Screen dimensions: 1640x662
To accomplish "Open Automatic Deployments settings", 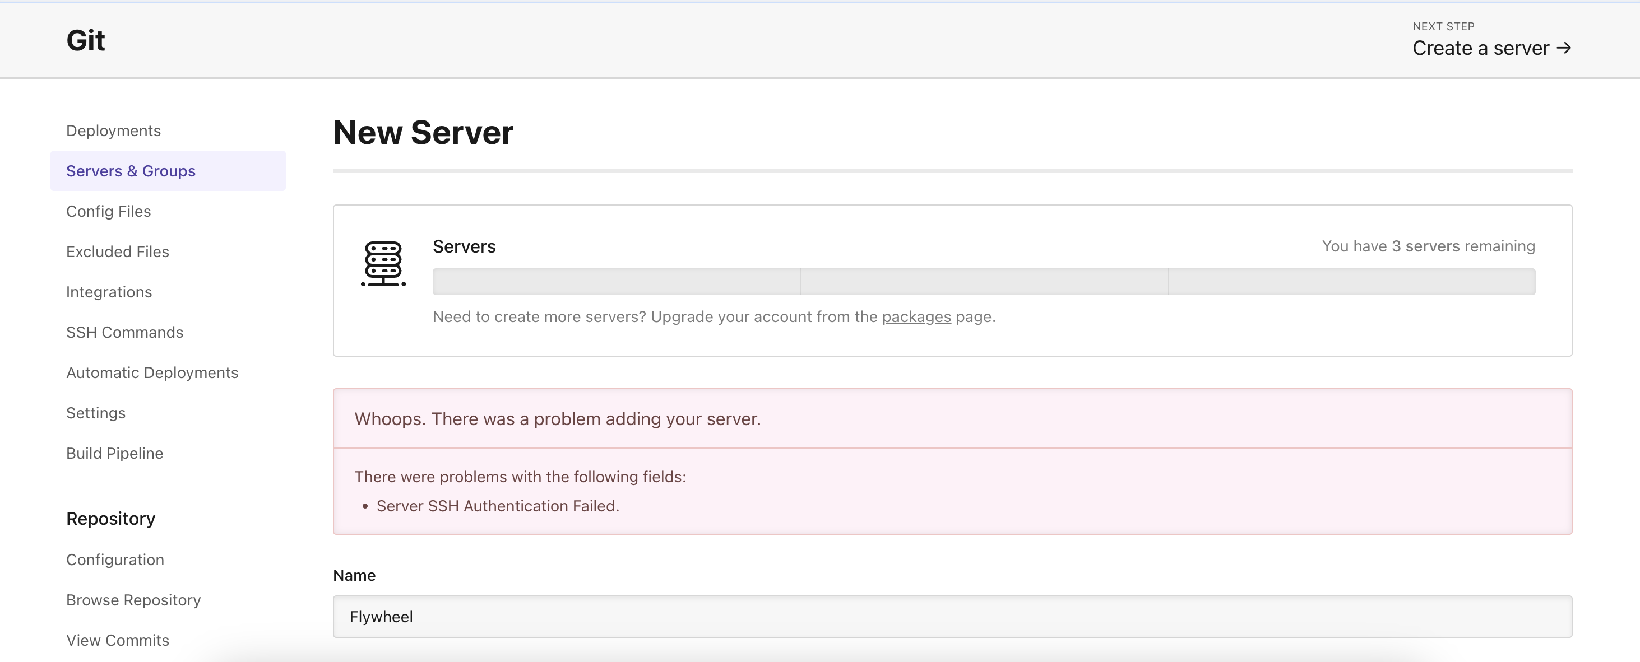I will click(152, 372).
